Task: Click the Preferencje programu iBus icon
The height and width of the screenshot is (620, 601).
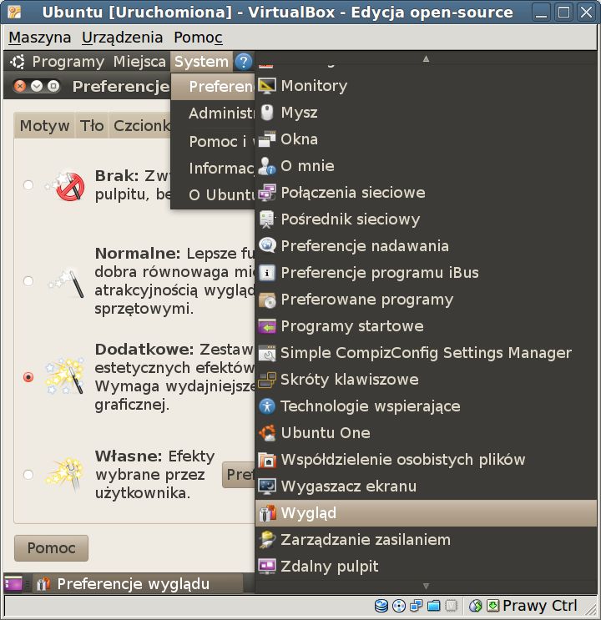Action: [x=267, y=273]
